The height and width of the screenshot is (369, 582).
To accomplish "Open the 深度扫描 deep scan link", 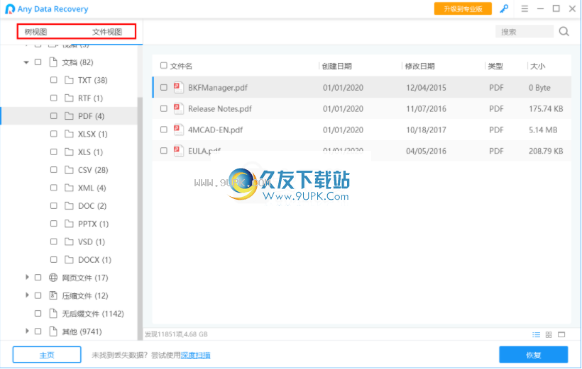I will pyautogui.click(x=196, y=355).
